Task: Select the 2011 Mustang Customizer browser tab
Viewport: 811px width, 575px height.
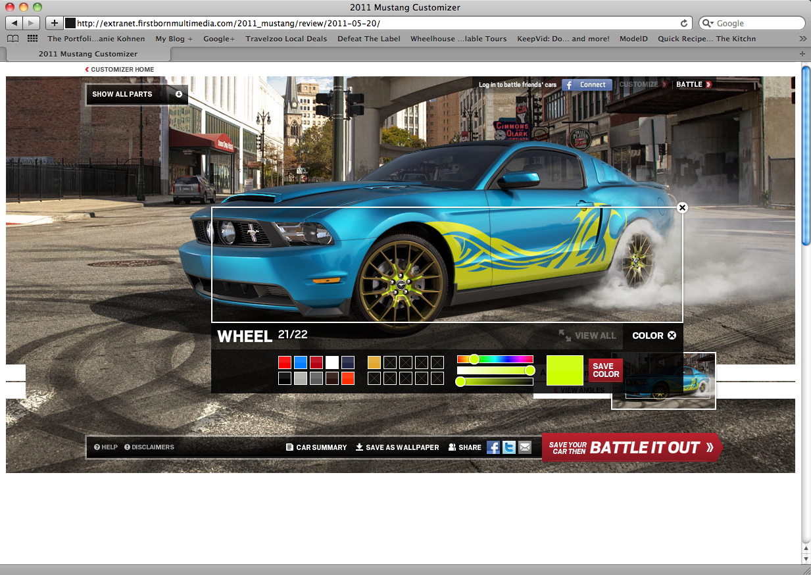Action: 88,54
